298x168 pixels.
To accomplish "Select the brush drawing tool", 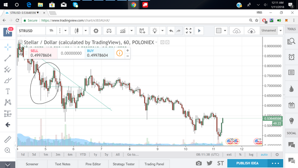I will coord(7,80).
